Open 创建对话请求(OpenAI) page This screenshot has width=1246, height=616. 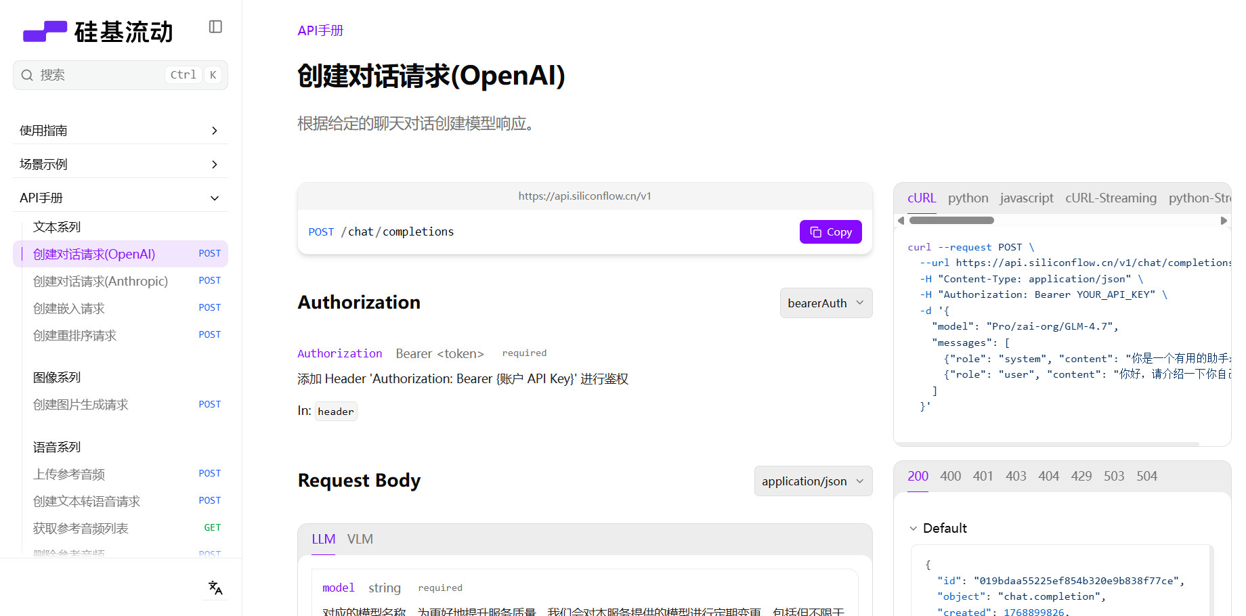[x=121, y=254]
